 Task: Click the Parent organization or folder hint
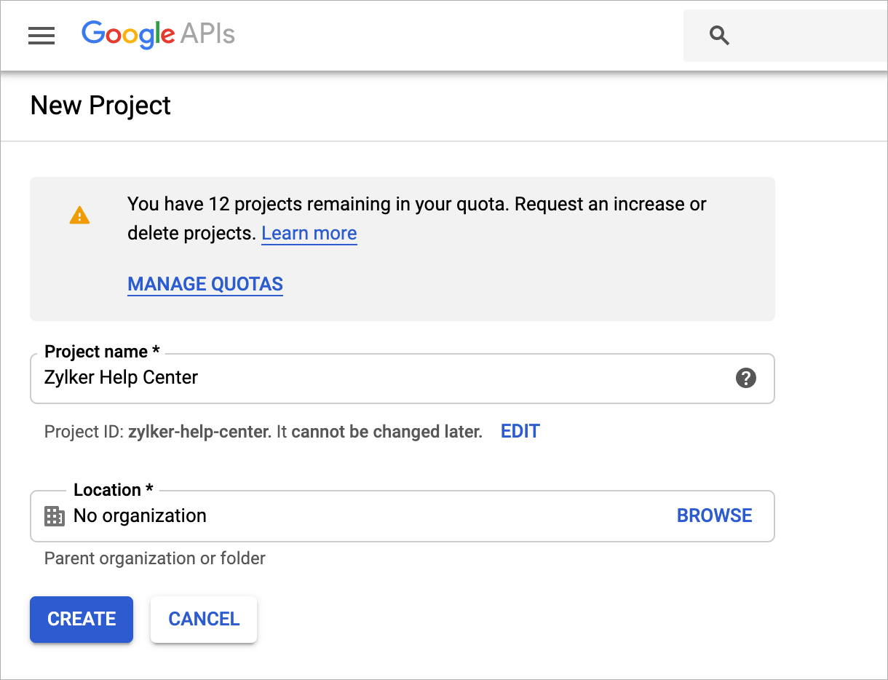[x=155, y=558]
